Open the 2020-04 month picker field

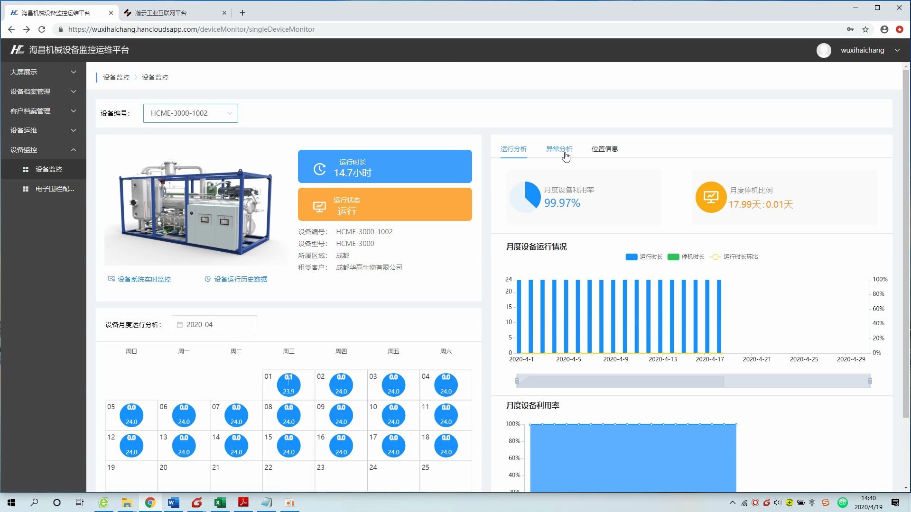click(x=214, y=325)
